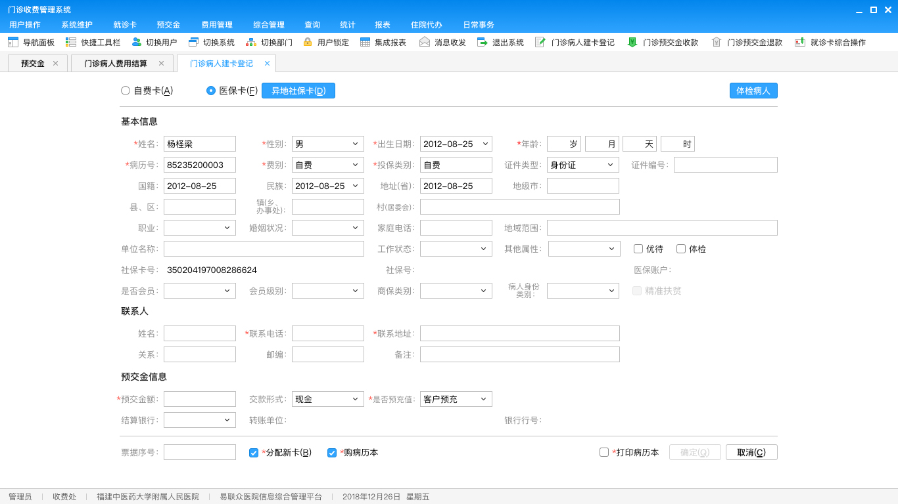Open the 导航面板 navigation panel icon
The width and height of the screenshot is (898, 504).
13,42
